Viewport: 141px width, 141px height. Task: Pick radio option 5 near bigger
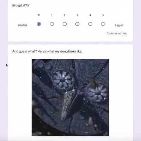[x=103, y=24]
